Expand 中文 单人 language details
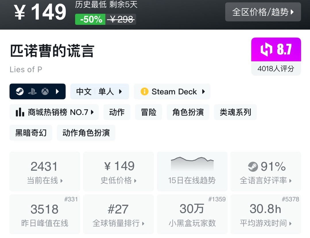This screenshot has width=310, height=238. [x=100, y=92]
